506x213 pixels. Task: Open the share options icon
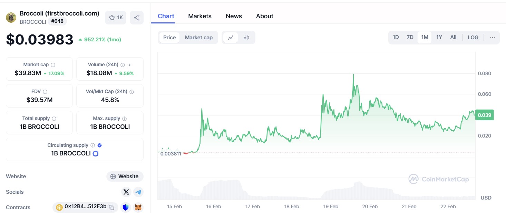pos(137,17)
